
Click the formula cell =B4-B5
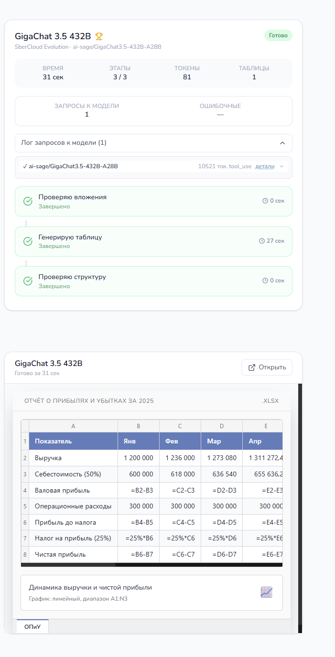click(x=139, y=522)
